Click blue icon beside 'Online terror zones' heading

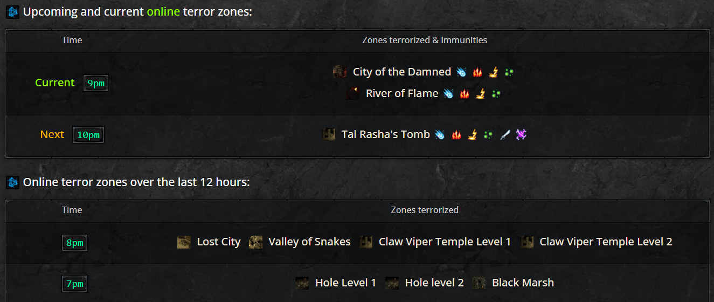pyautogui.click(x=13, y=182)
